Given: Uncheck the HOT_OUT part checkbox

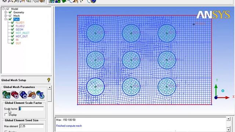Looking at the screenshot, I should coord(12,36).
